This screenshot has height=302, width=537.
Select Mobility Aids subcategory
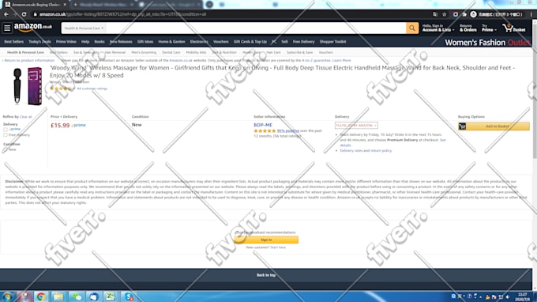(x=196, y=52)
